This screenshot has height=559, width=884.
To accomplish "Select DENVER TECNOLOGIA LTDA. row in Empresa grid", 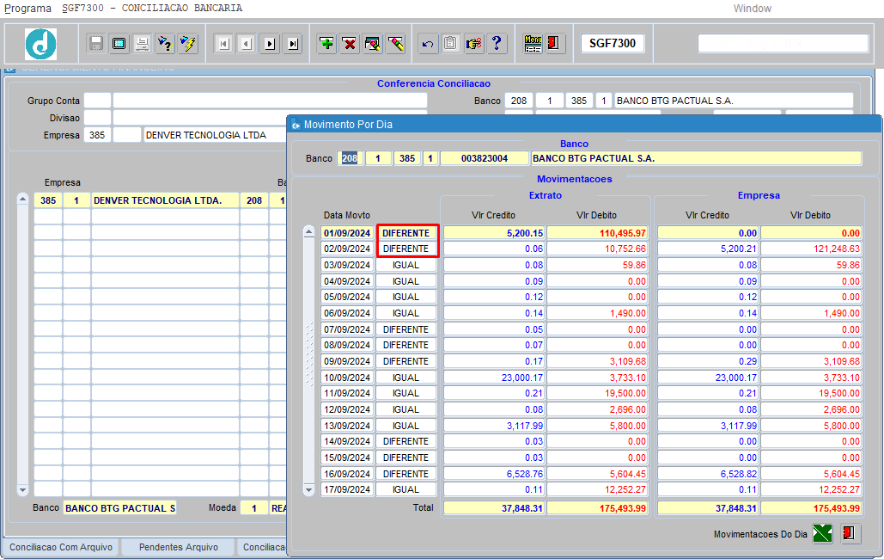I will [165, 200].
